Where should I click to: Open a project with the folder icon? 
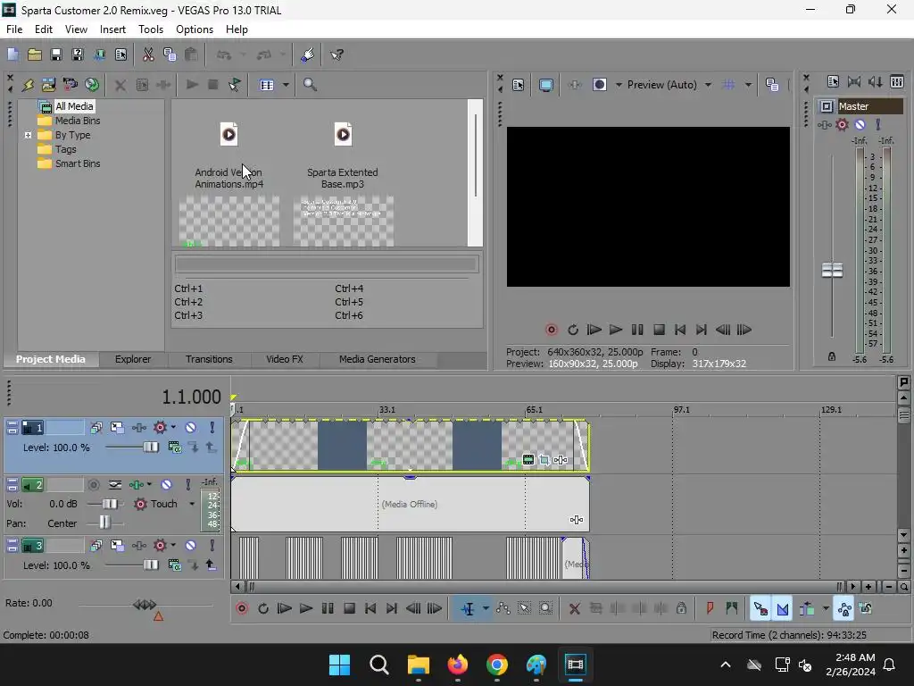click(x=35, y=54)
